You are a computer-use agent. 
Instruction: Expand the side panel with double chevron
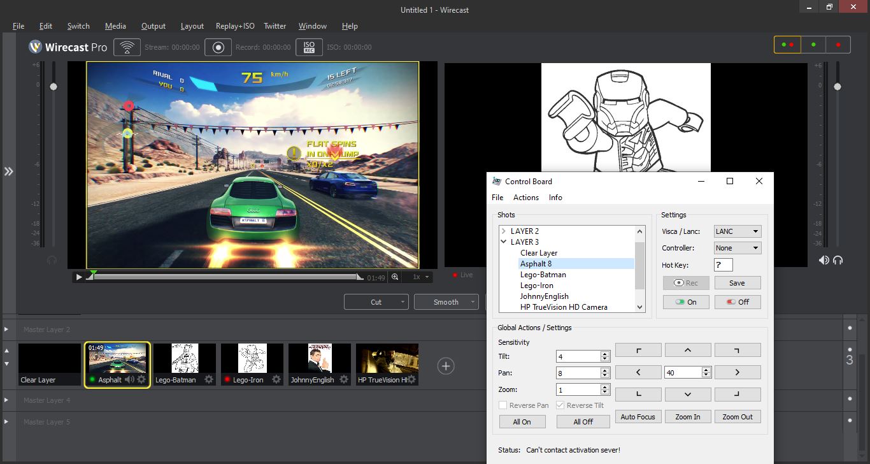pyautogui.click(x=9, y=171)
